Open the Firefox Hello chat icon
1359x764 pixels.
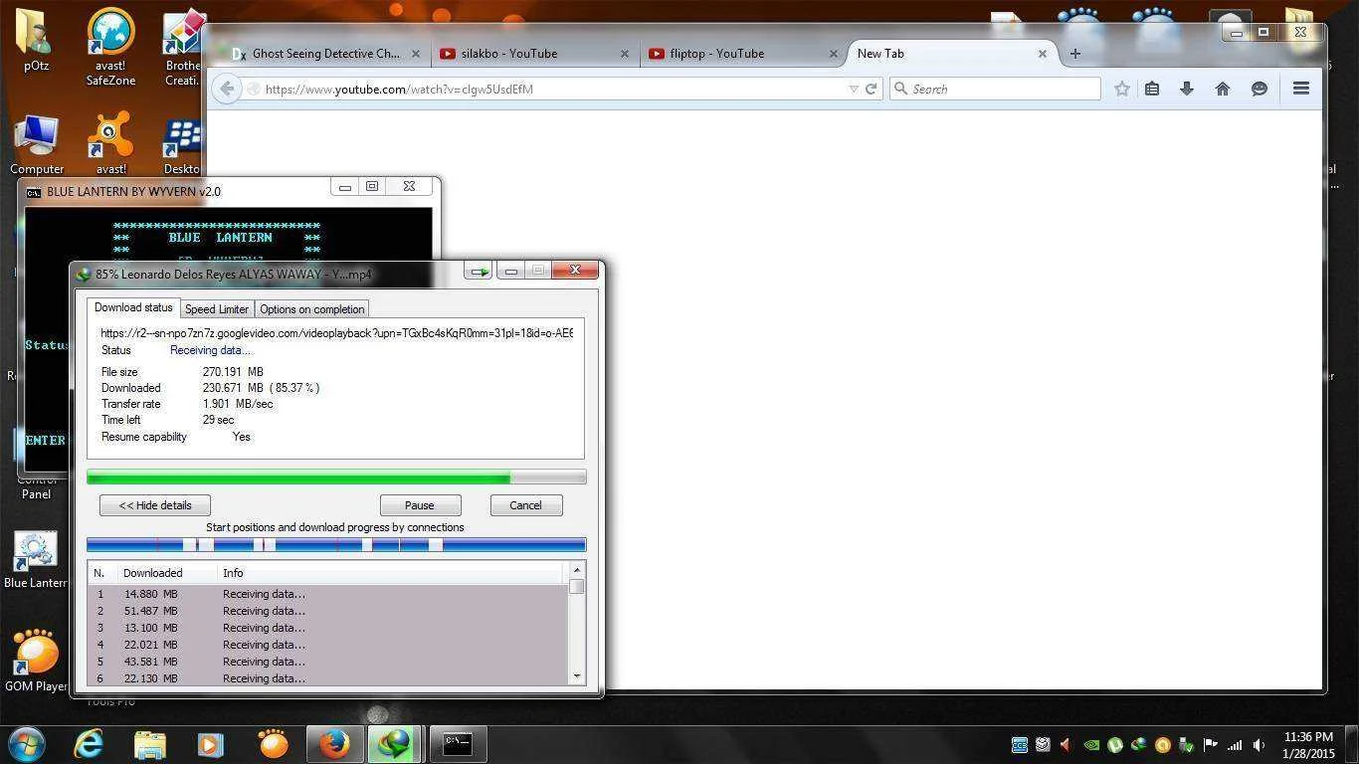(x=1260, y=89)
